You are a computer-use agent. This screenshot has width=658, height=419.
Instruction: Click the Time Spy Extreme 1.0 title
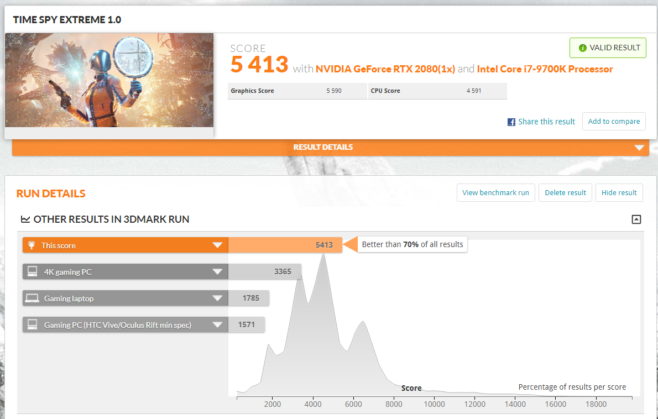coord(67,20)
